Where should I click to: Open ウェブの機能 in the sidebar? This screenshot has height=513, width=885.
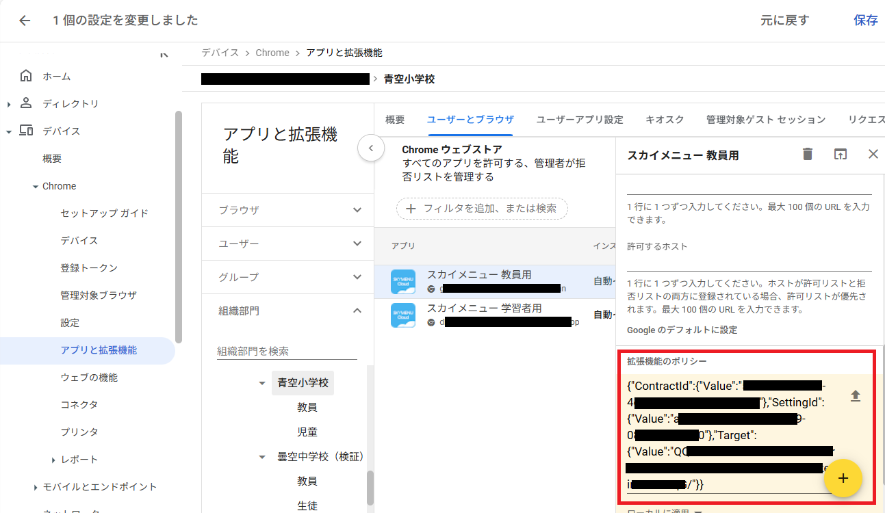click(x=89, y=378)
